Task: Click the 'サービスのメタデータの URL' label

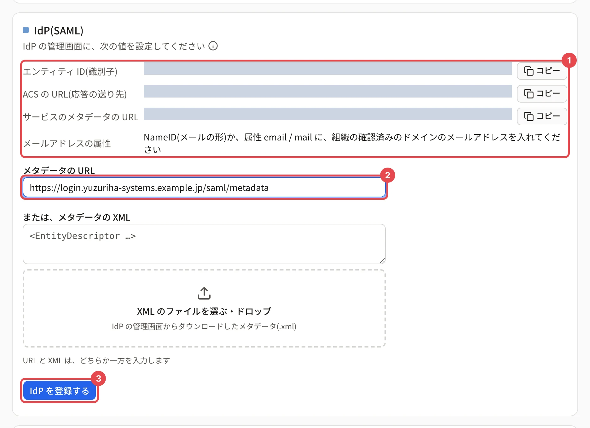Action: tap(81, 117)
